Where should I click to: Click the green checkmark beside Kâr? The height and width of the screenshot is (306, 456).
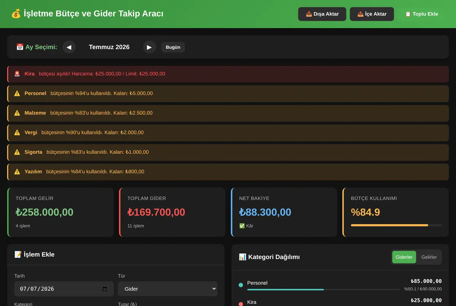pos(242,226)
